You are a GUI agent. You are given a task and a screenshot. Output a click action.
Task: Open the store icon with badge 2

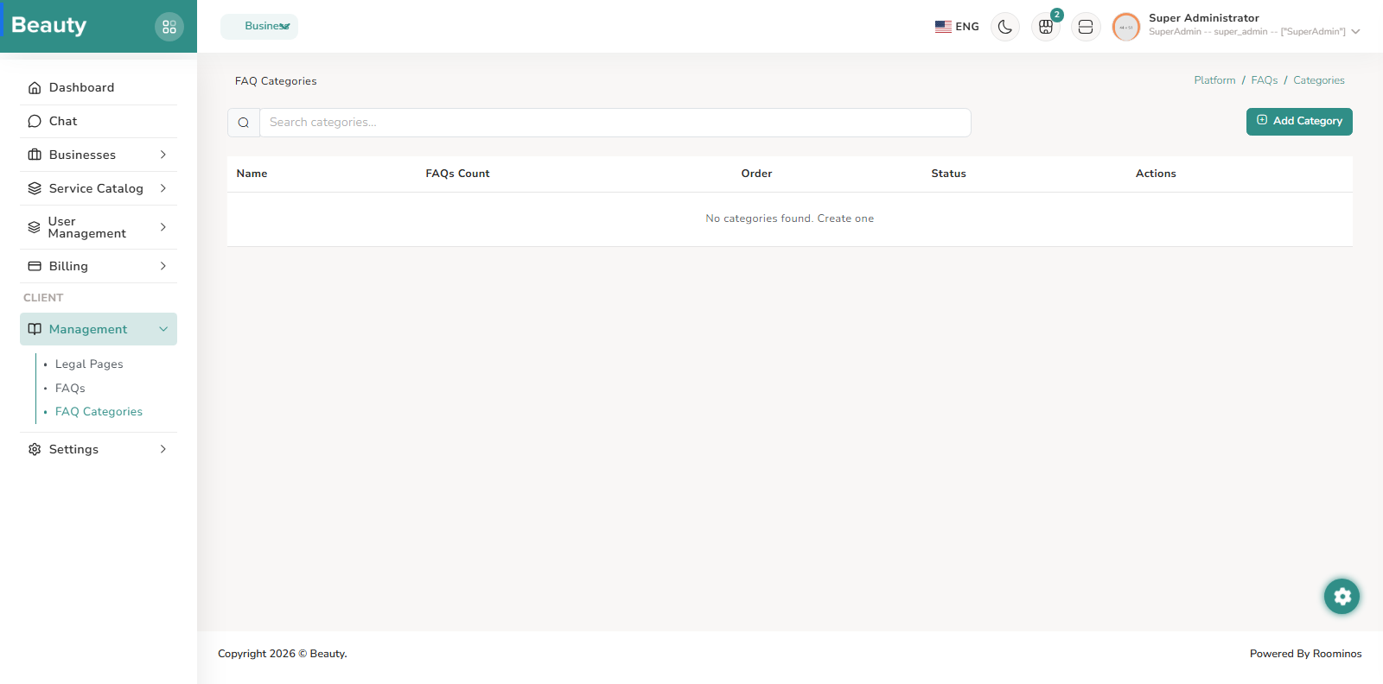point(1046,27)
